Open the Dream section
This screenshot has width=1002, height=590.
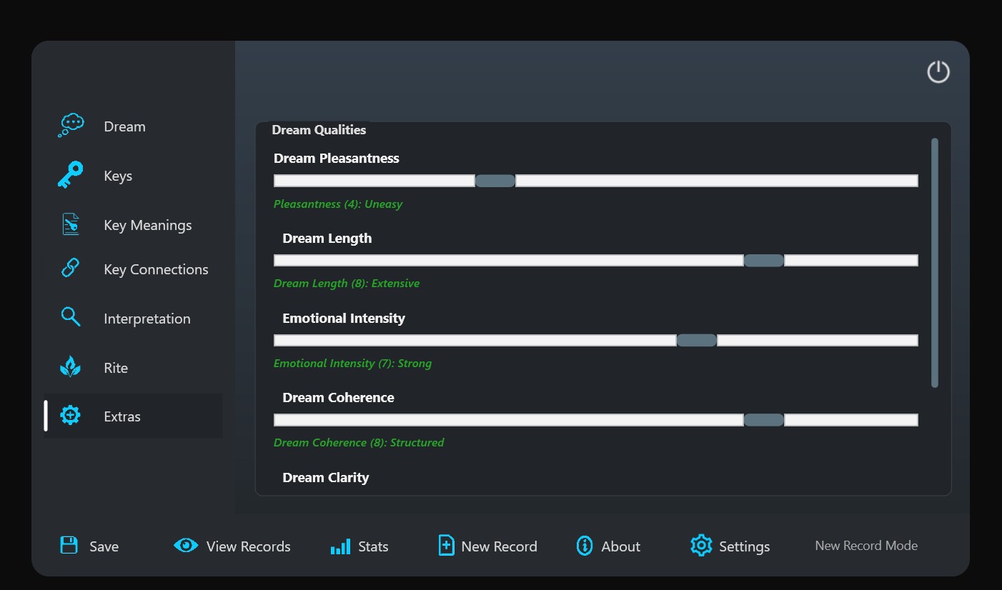tap(124, 126)
